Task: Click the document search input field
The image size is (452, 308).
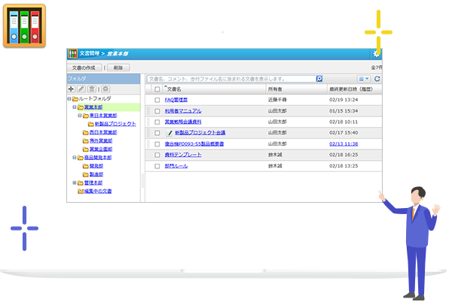Action: pyautogui.click(x=230, y=78)
